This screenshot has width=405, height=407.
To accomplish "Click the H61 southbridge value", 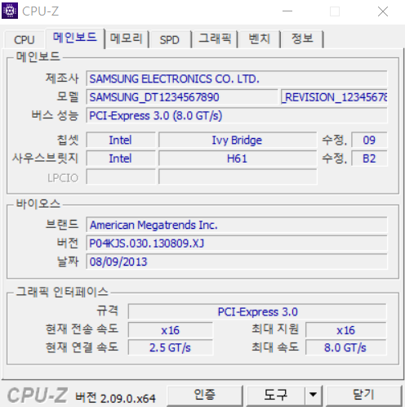I will click(238, 159).
